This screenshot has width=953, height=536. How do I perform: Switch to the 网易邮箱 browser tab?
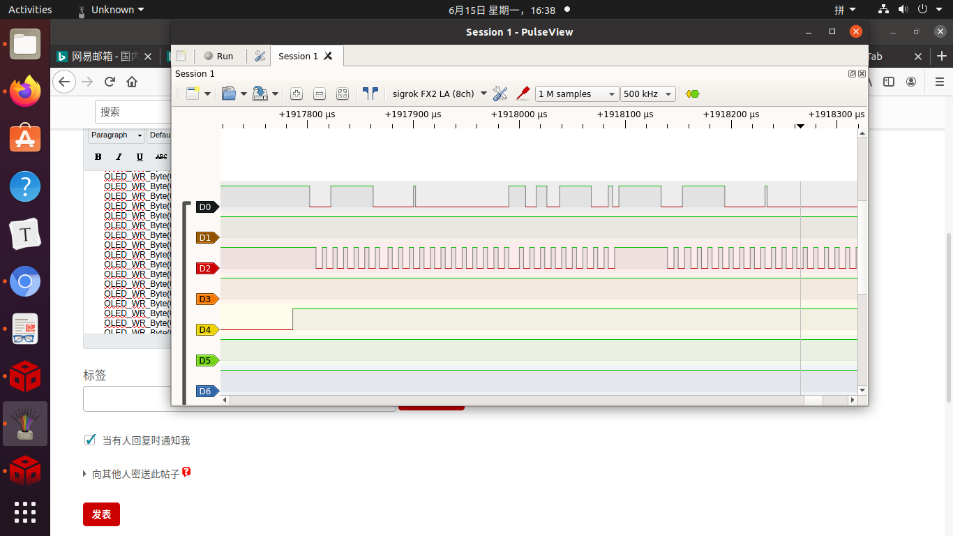105,57
